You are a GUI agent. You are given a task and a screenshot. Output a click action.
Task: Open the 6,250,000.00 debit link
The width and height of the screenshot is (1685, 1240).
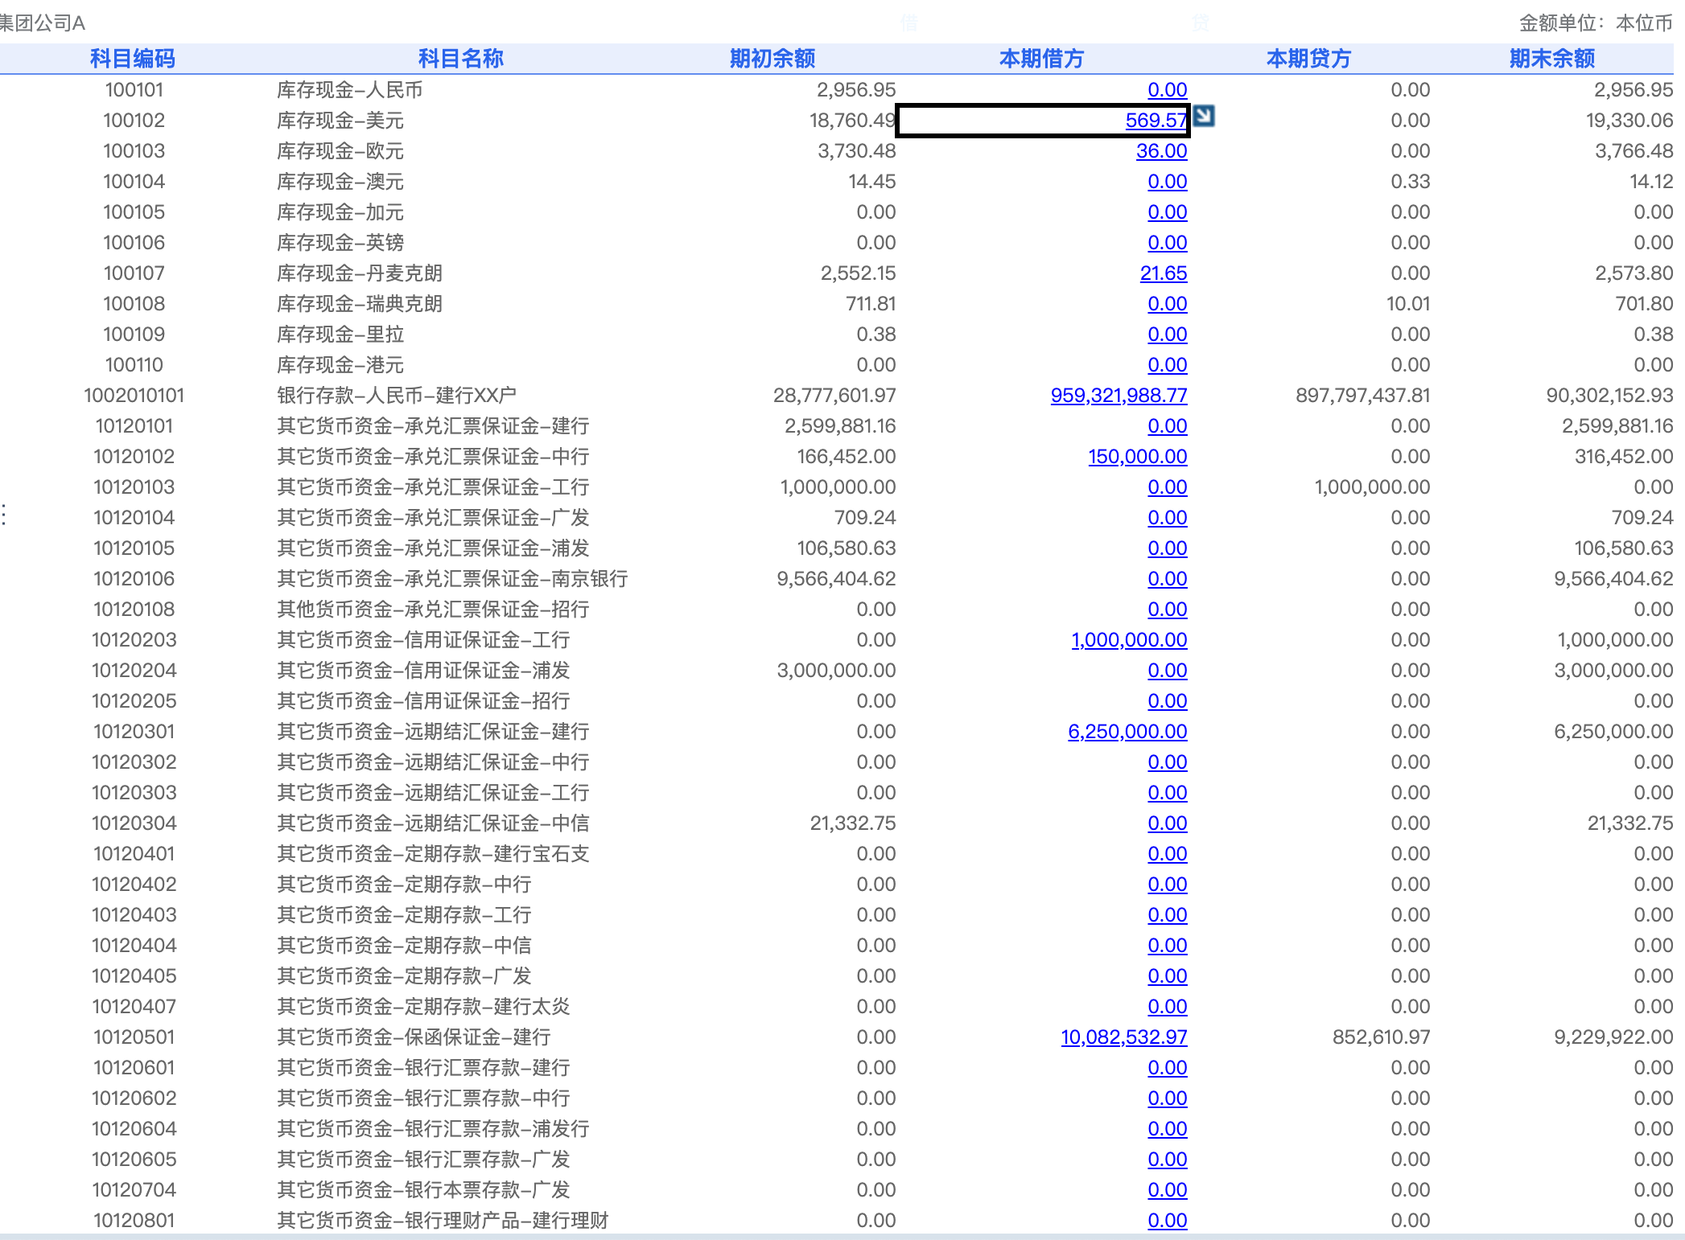pos(1127,732)
